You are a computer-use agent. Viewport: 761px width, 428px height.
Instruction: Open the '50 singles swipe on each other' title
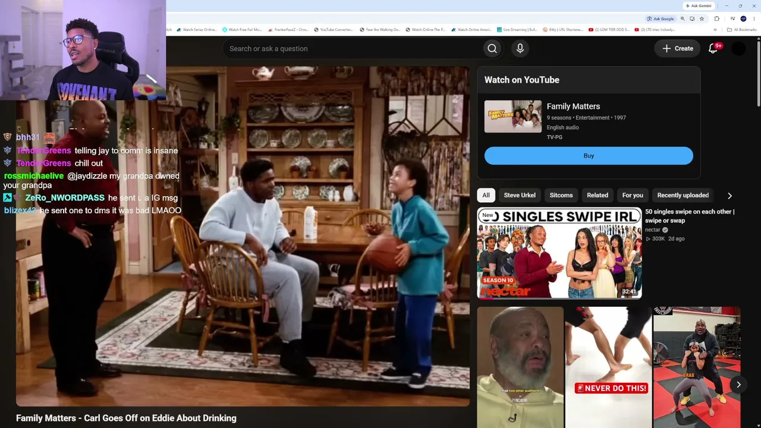click(690, 216)
